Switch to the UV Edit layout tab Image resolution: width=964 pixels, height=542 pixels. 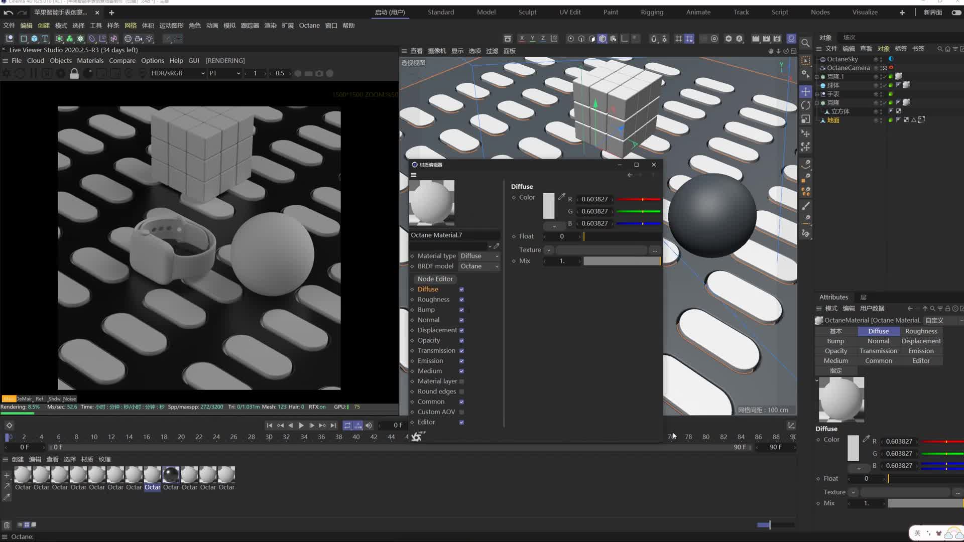click(x=570, y=12)
